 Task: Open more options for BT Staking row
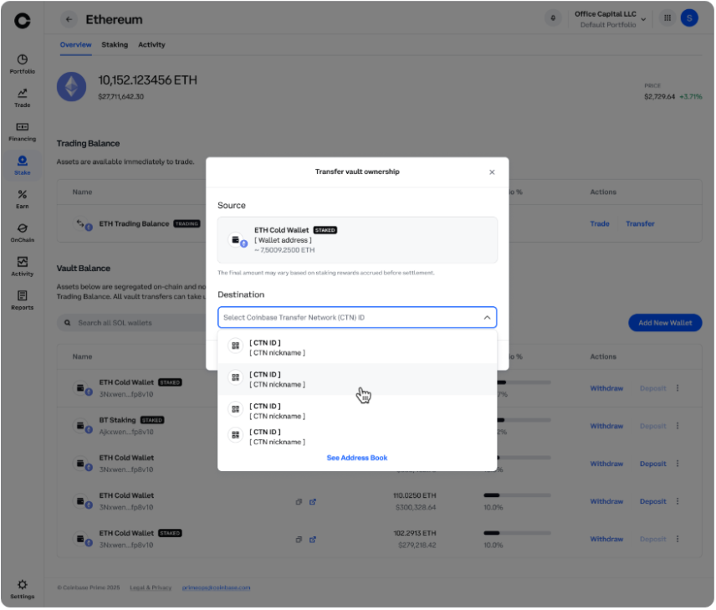click(x=678, y=426)
